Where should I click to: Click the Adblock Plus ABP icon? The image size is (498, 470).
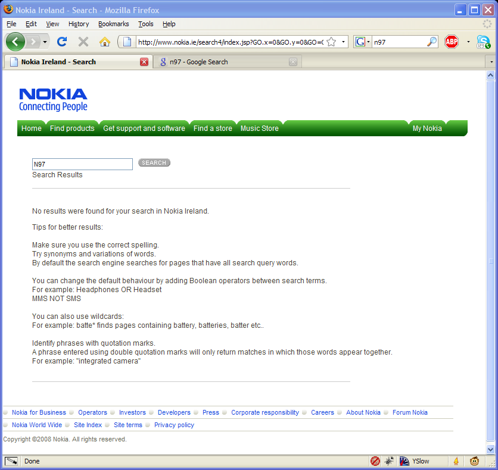coord(452,42)
